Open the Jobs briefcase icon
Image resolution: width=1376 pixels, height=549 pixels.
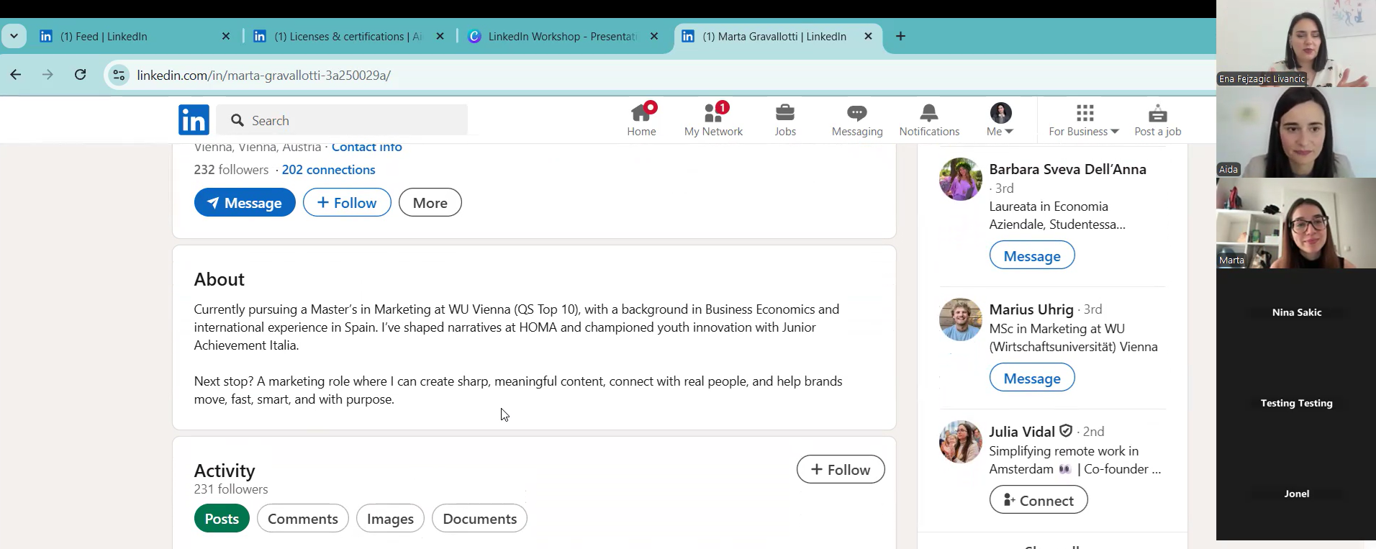pyautogui.click(x=785, y=113)
